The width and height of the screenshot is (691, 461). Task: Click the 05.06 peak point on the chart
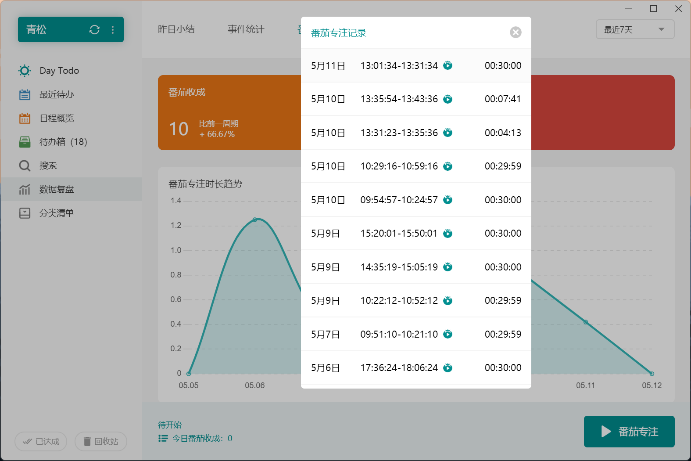pyautogui.click(x=255, y=220)
